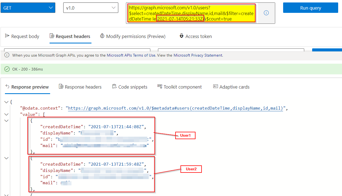Click the Adaptive cards icon
Image resolution: width=342 pixels, height=196 pixels.
(215, 86)
